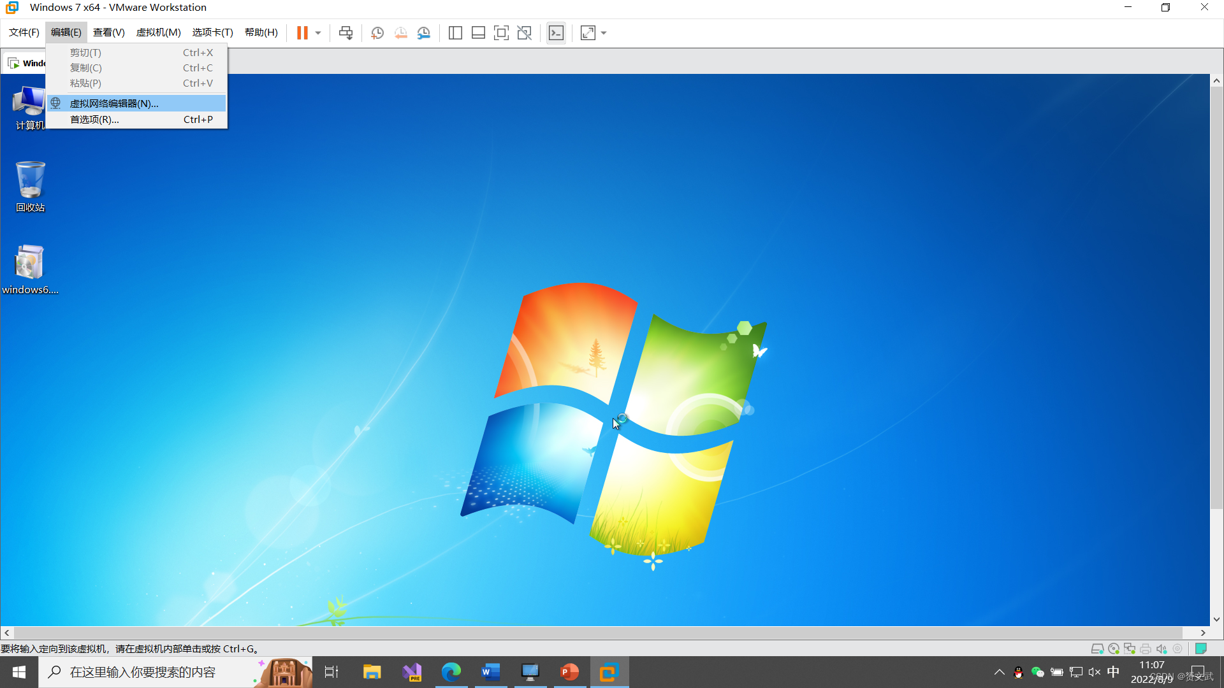
Task: Select the 回收站 recycle bin icon
Action: (x=30, y=187)
